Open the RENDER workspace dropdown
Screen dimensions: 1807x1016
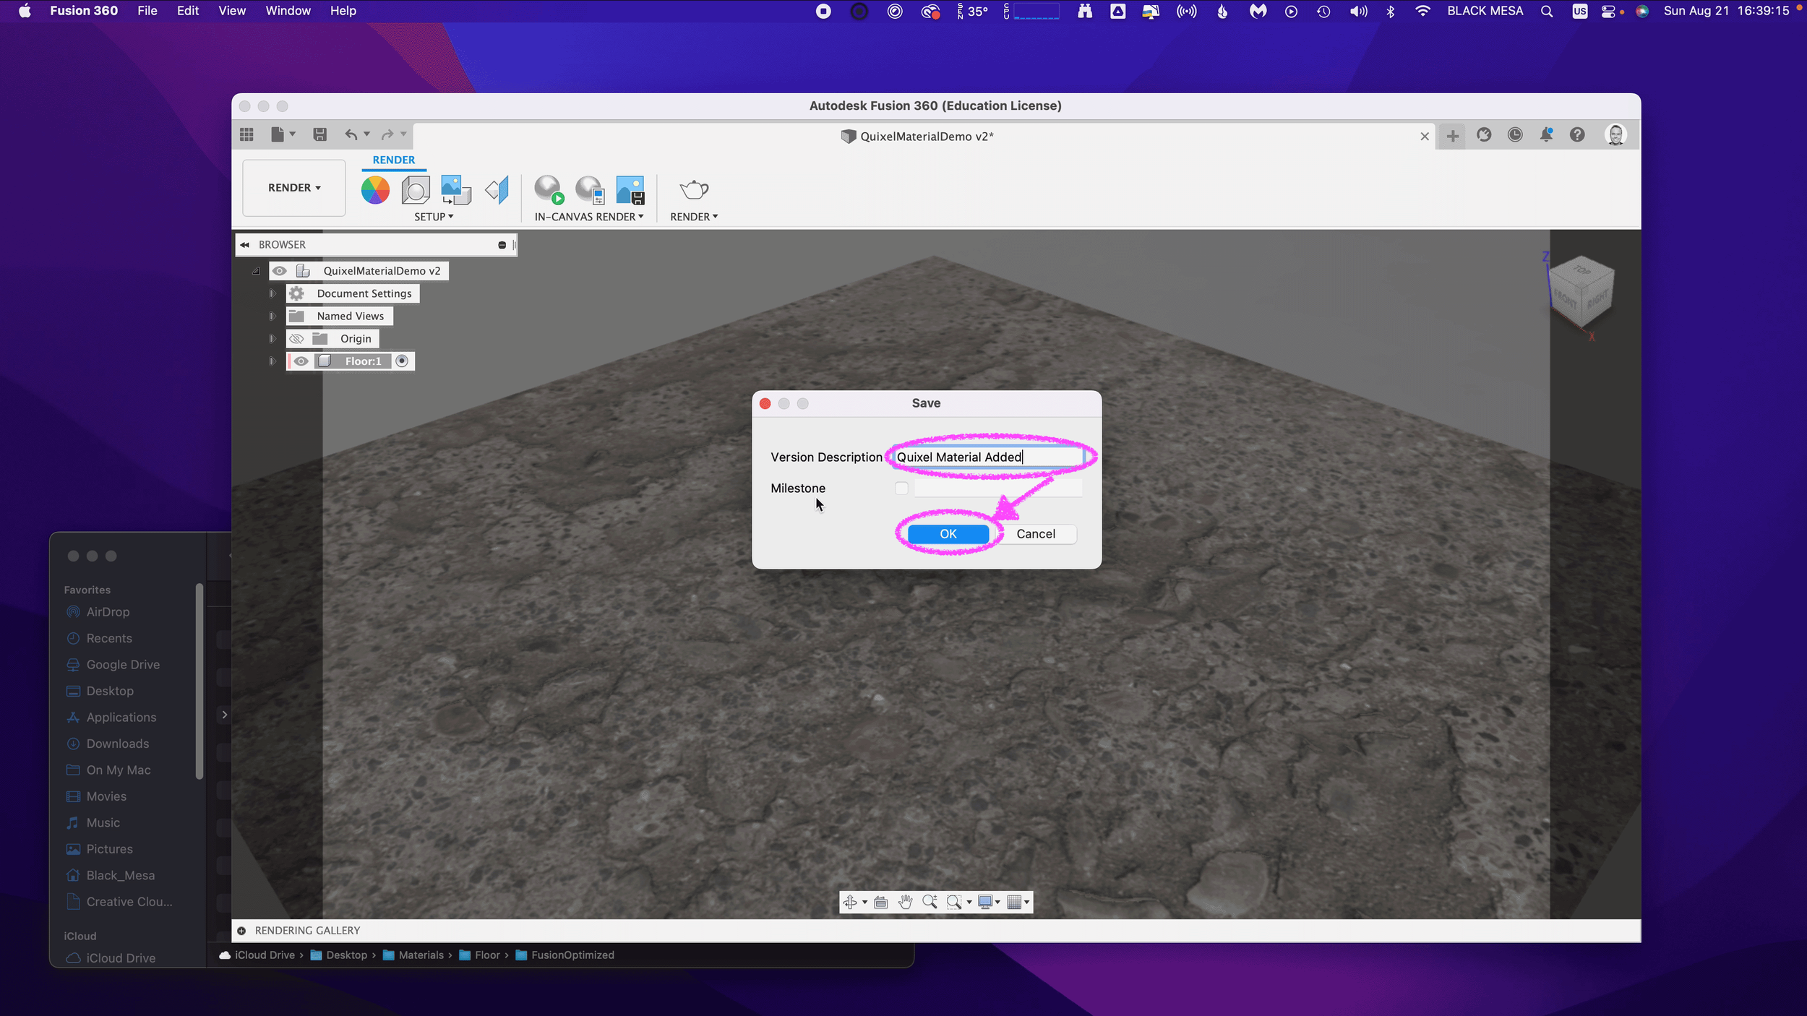pyautogui.click(x=294, y=188)
